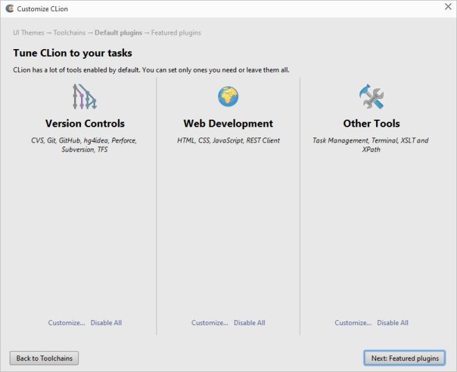Select Default plugins in the breadcrumb
The image size is (457, 372).
pyautogui.click(x=118, y=33)
